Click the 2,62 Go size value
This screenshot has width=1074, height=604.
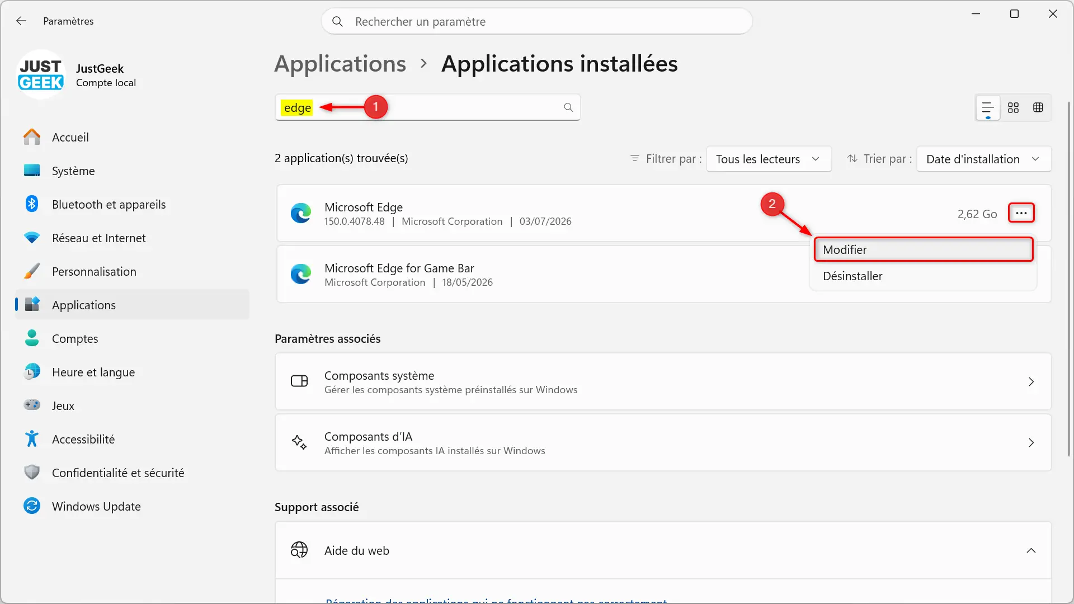[x=977, y=214]
